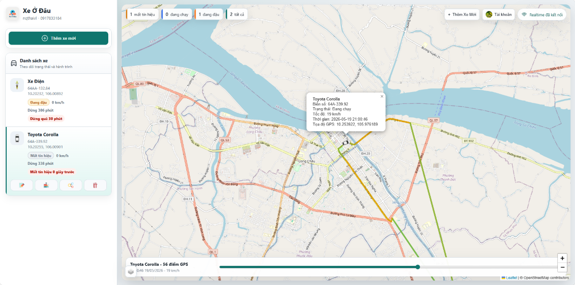Viewport: 575px width, 285px height.
Task: Click the account avatar icon
Action: 489,14
